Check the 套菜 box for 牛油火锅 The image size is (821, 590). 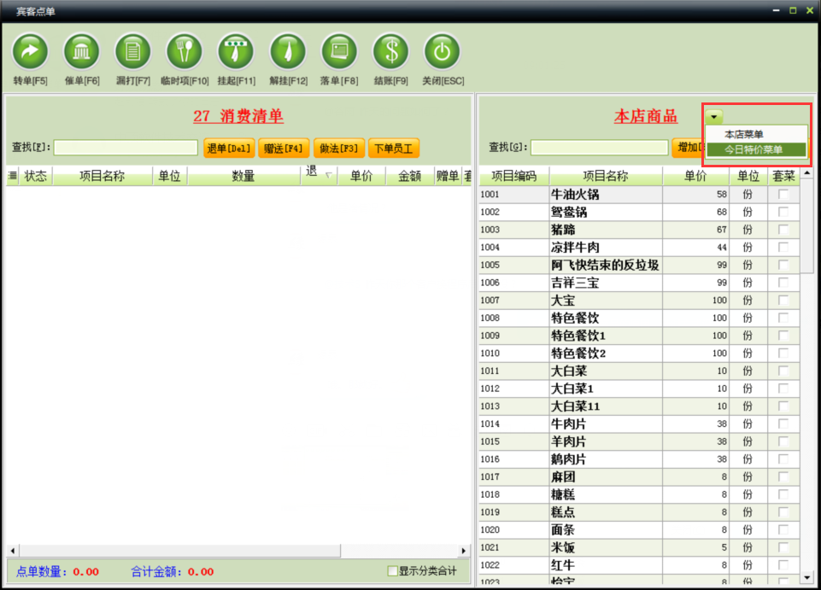click(x=783, y=194)
